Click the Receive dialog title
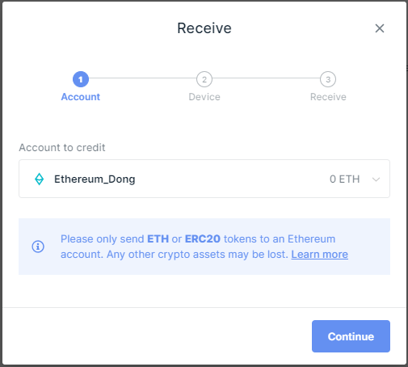Image resolution: width=408 pixels, height=367 pixels. [204, 28]
